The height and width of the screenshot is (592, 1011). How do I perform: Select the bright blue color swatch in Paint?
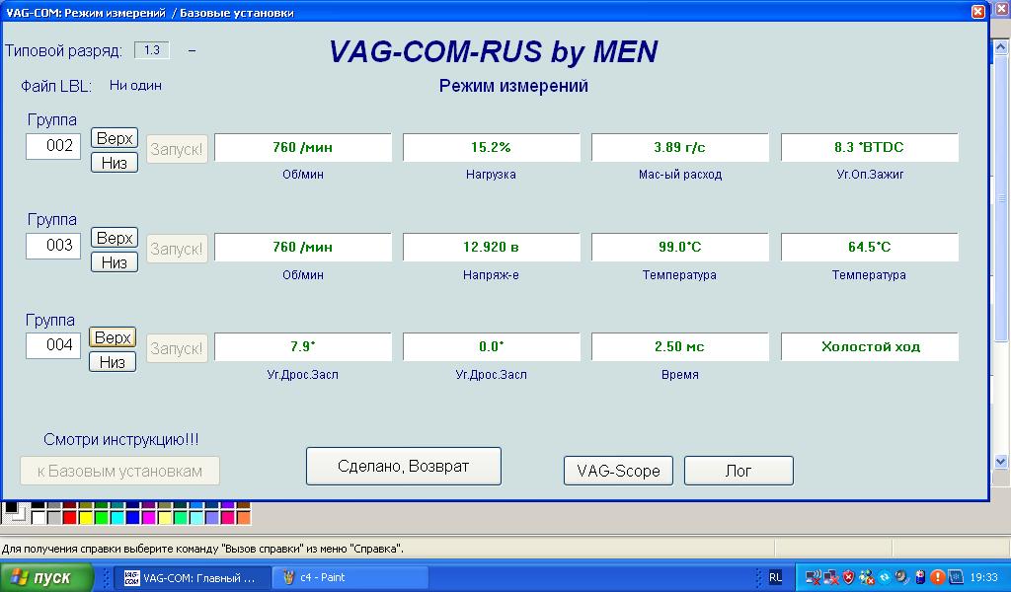pyautogui.click(x=133, y=517)
